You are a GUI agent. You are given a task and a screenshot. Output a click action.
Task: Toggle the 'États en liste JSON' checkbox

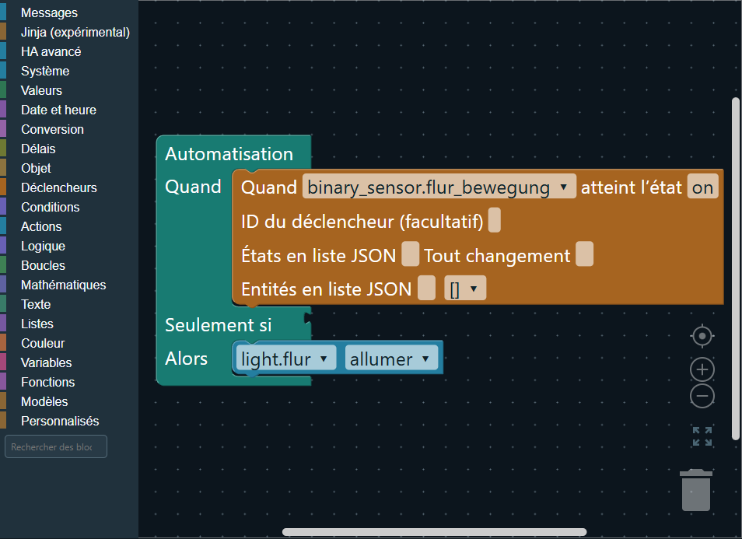click(x=410, y=254)
